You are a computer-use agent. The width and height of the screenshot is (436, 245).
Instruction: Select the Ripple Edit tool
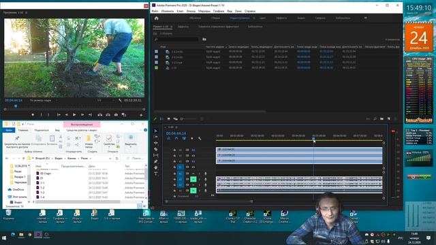point(156,143)
